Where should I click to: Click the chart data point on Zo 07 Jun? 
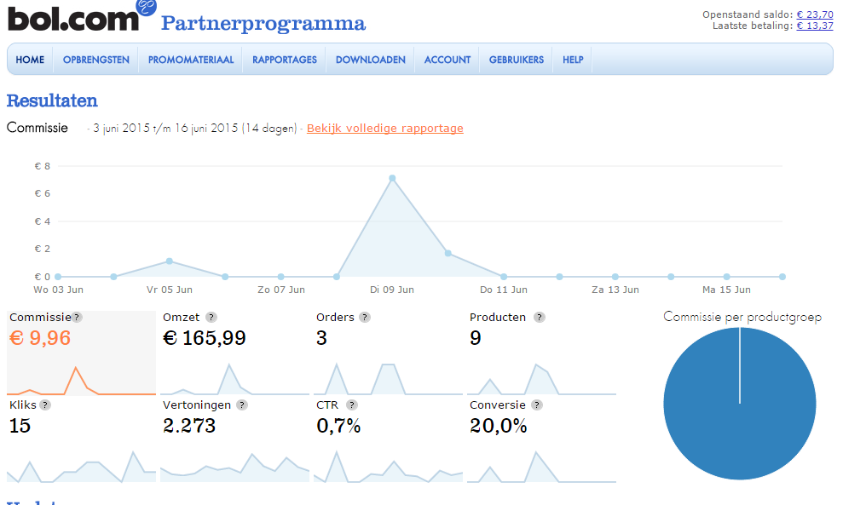click(281, 277)
